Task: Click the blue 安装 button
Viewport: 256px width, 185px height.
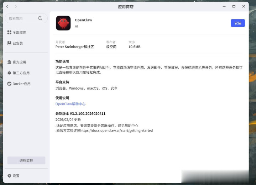Action: (x=238, y=23)
